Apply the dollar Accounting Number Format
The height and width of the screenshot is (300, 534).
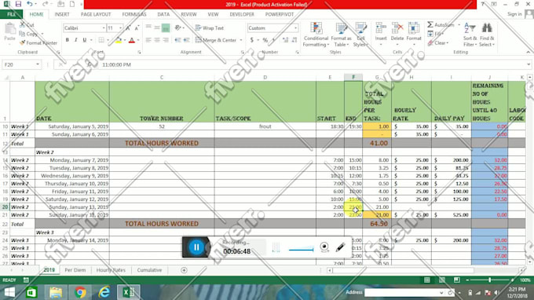point(251,40)
